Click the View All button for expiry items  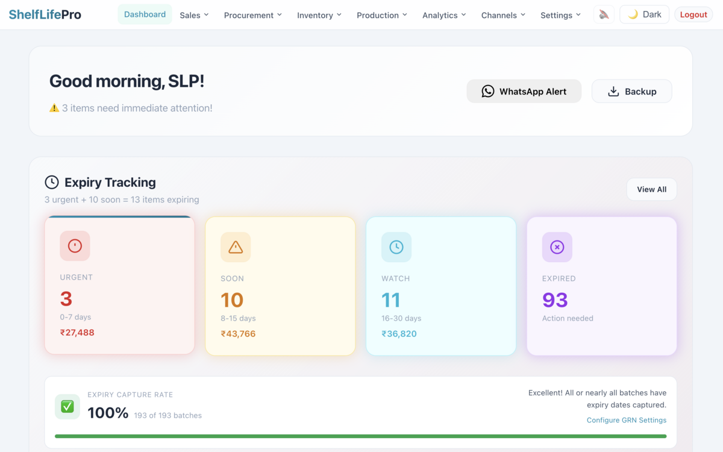click(651, 189)
